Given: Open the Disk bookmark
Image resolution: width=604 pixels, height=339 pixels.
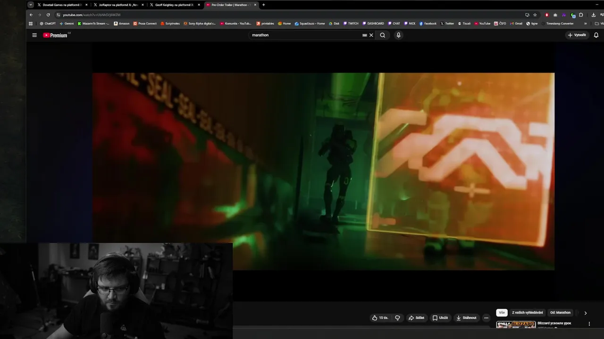Looking at the screenshot, I should tap(334, 24).
